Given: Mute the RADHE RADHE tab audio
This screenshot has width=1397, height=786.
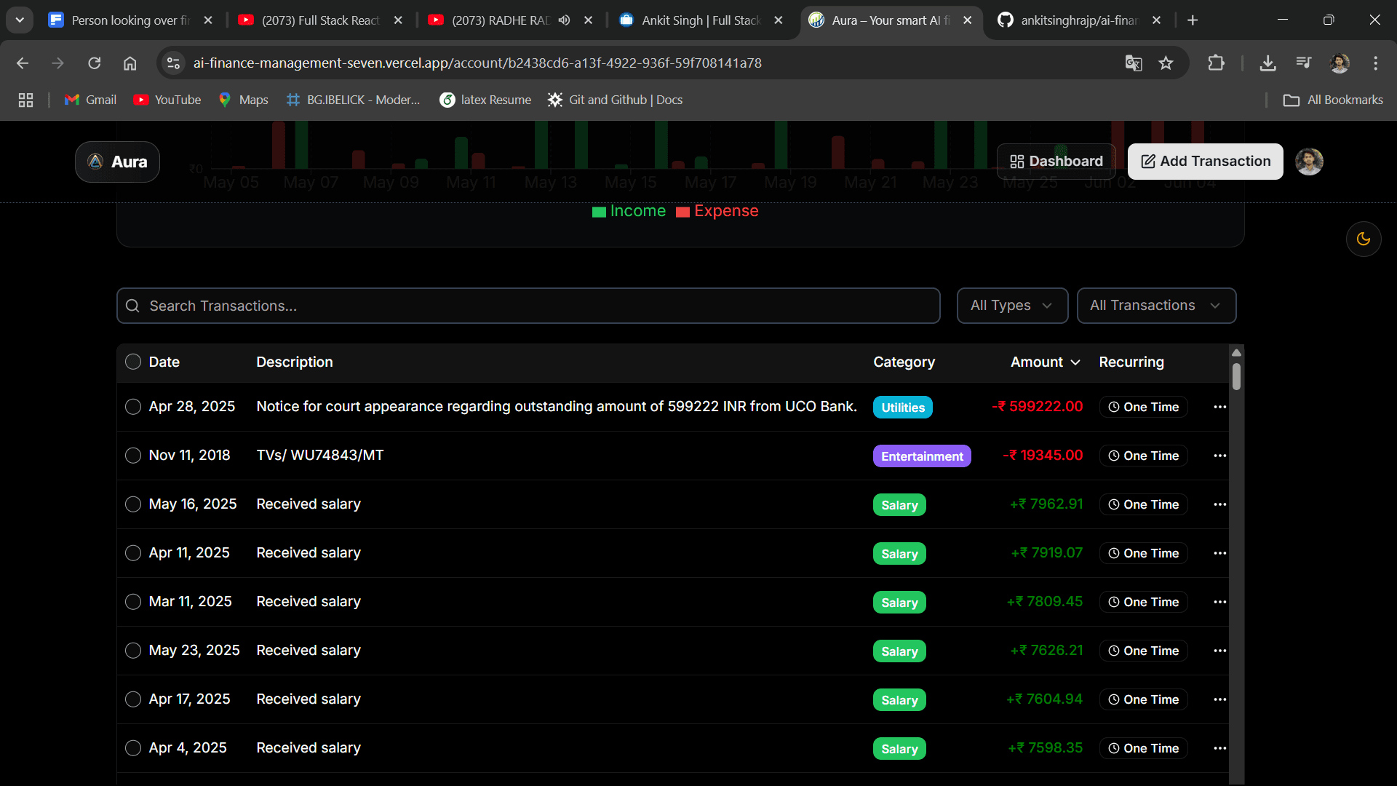Looking at the screenshot, I should pos(564,20).
